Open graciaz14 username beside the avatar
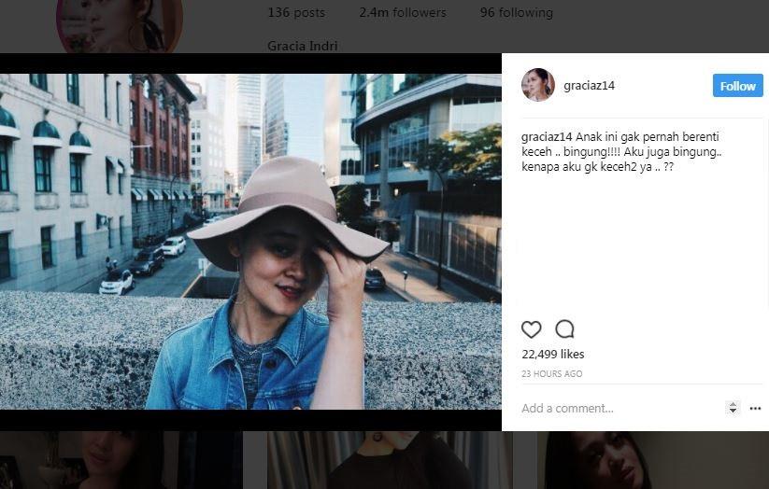 (x=589, y=86)
